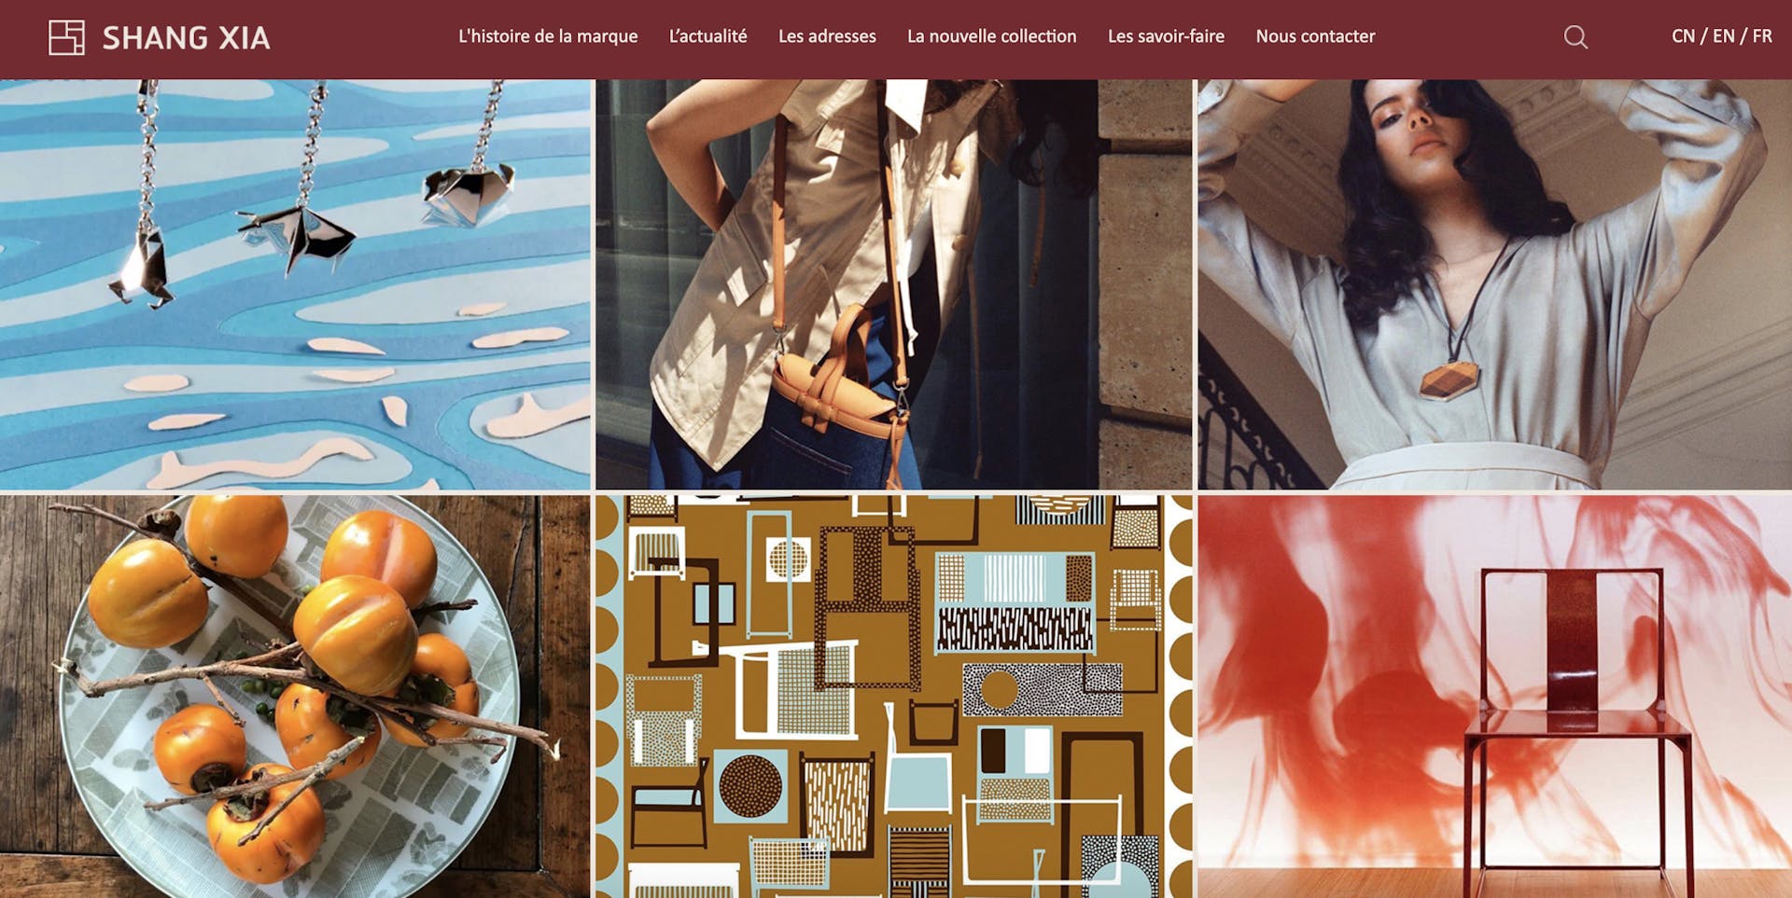Open Les adresses menu item
This screenshot has height=898, width=1792.
pos(827,36)
